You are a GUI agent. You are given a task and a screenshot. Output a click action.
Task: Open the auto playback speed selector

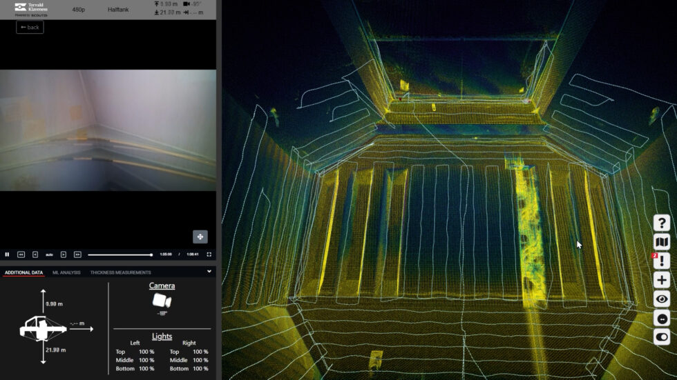49,254
